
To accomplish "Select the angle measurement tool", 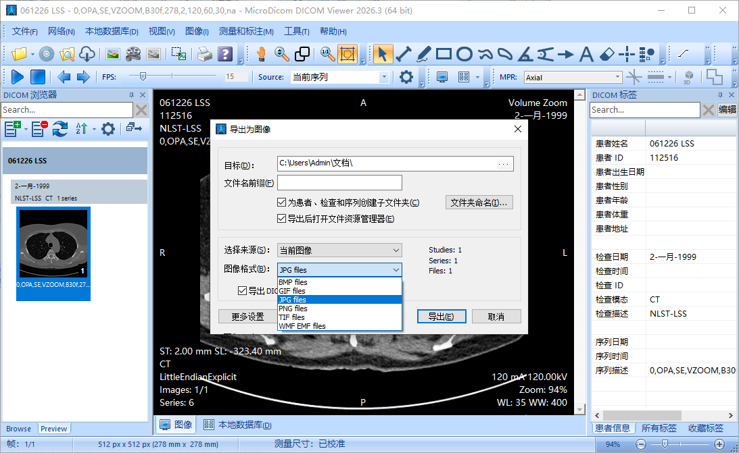I will [x=525, y=54].
